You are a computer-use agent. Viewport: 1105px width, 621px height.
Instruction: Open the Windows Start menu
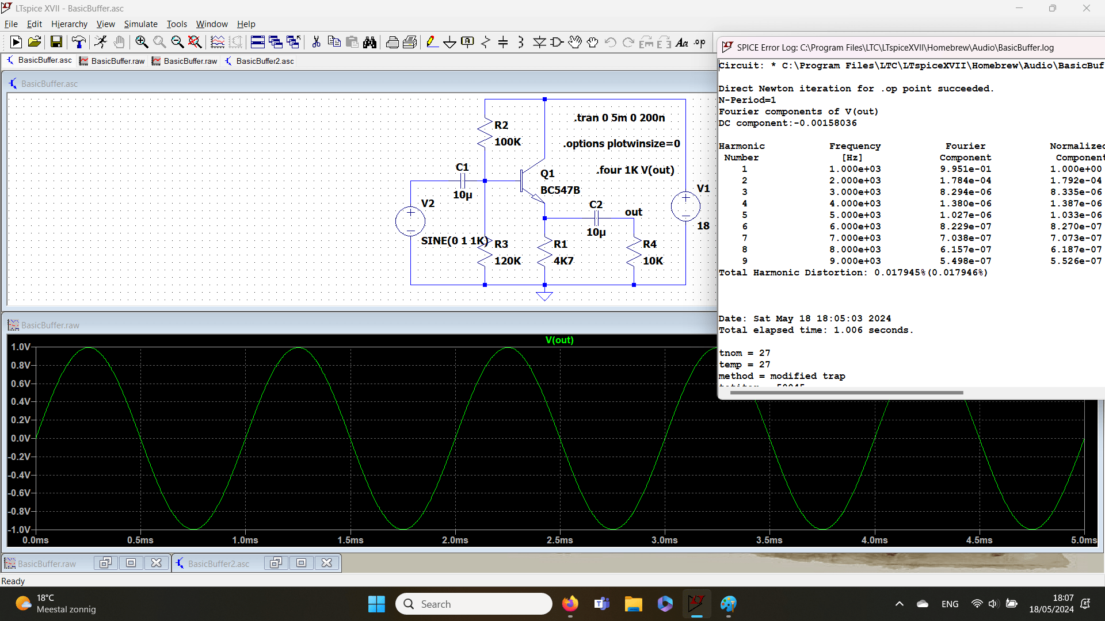click(376, 604)
